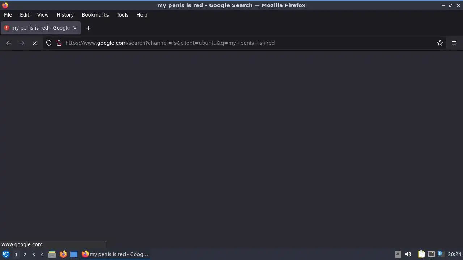Open the View menu

click(x=43, y=15)
